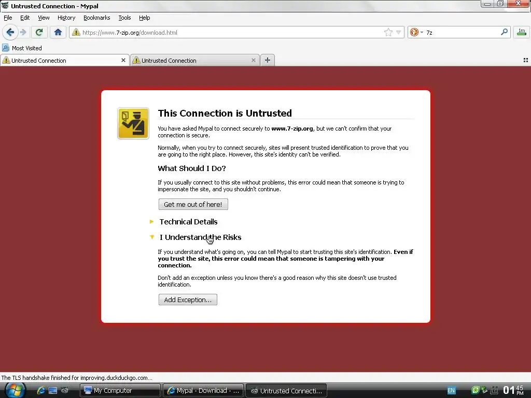Reload the current page

39,33
